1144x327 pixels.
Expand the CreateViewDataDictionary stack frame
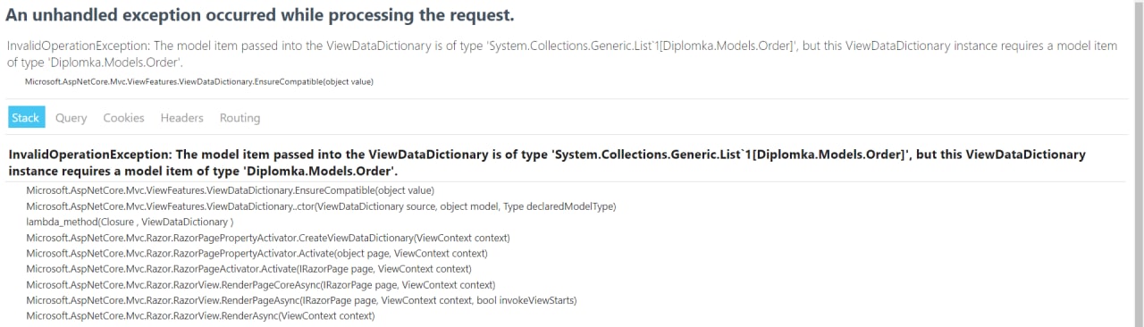267,238
